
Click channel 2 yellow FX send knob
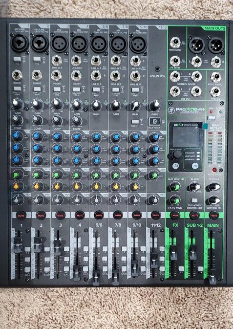[x=37, y=186]
